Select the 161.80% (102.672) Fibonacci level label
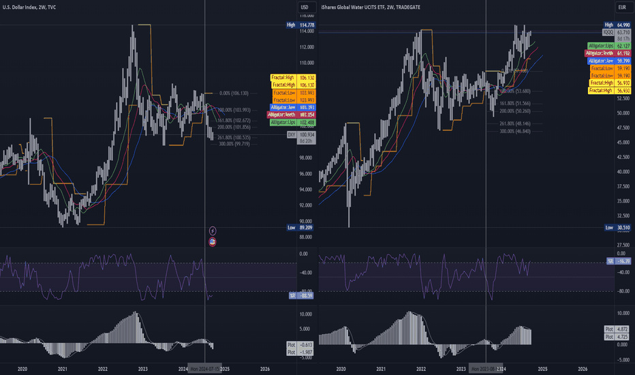Image resolution: width=635 pixels, height=375 pixels. pos(234,121)
